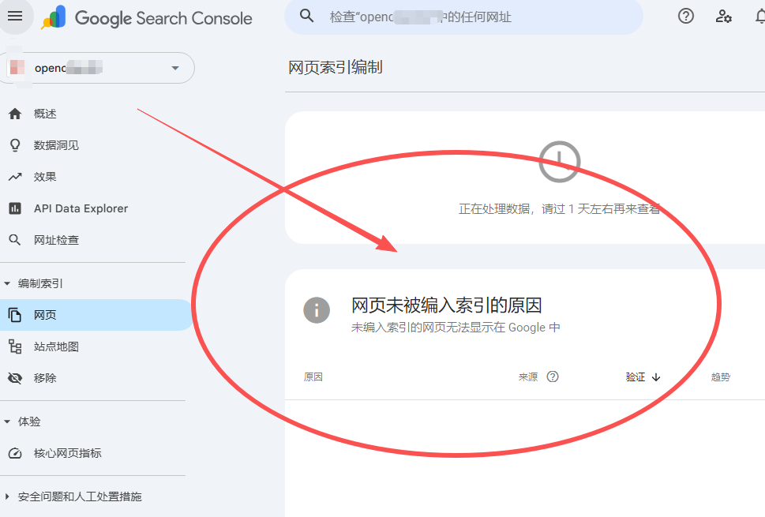Click the home icon beside 概述

(x=15, y=114)
